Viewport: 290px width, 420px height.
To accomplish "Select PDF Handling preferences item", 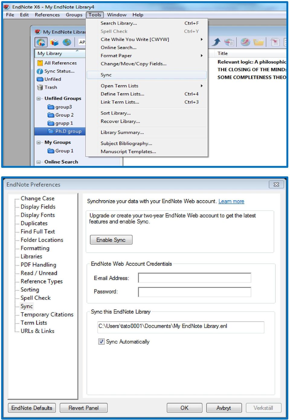I will point(38,265).
